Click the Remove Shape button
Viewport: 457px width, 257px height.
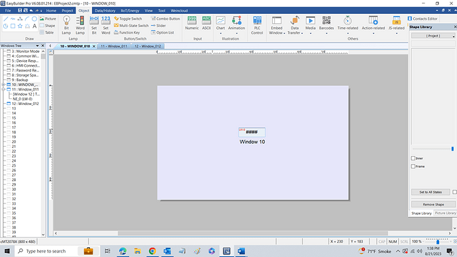(x=433, y=204)
